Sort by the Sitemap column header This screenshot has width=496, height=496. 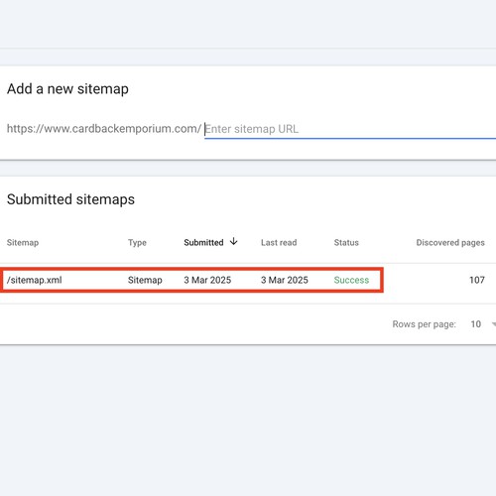pos(23,242)
